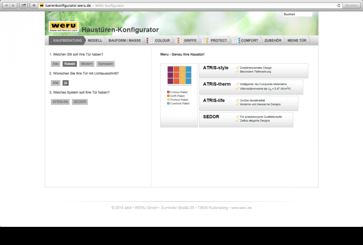Open Safari Reader button
Viewport: 363px width, 245px height.
click(351, 5)
